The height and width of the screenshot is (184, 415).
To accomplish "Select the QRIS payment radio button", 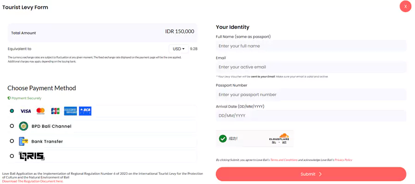I will (x=12, y=156).
